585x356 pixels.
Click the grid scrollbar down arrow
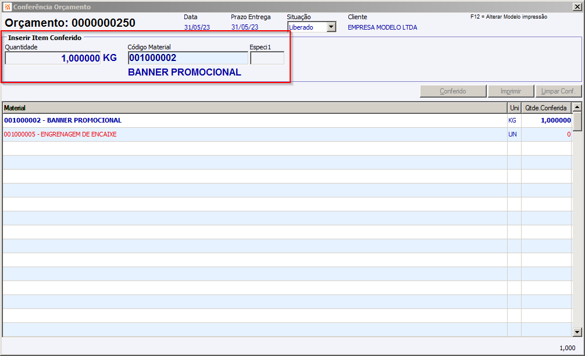click(577, 332)
